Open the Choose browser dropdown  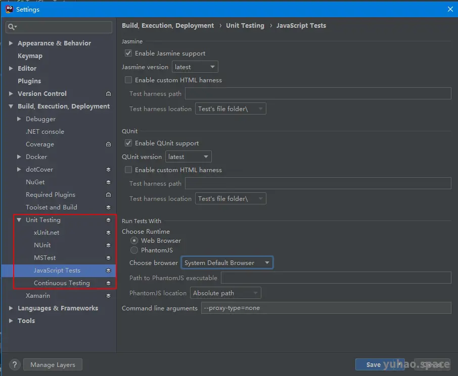(x=227, y=262)
